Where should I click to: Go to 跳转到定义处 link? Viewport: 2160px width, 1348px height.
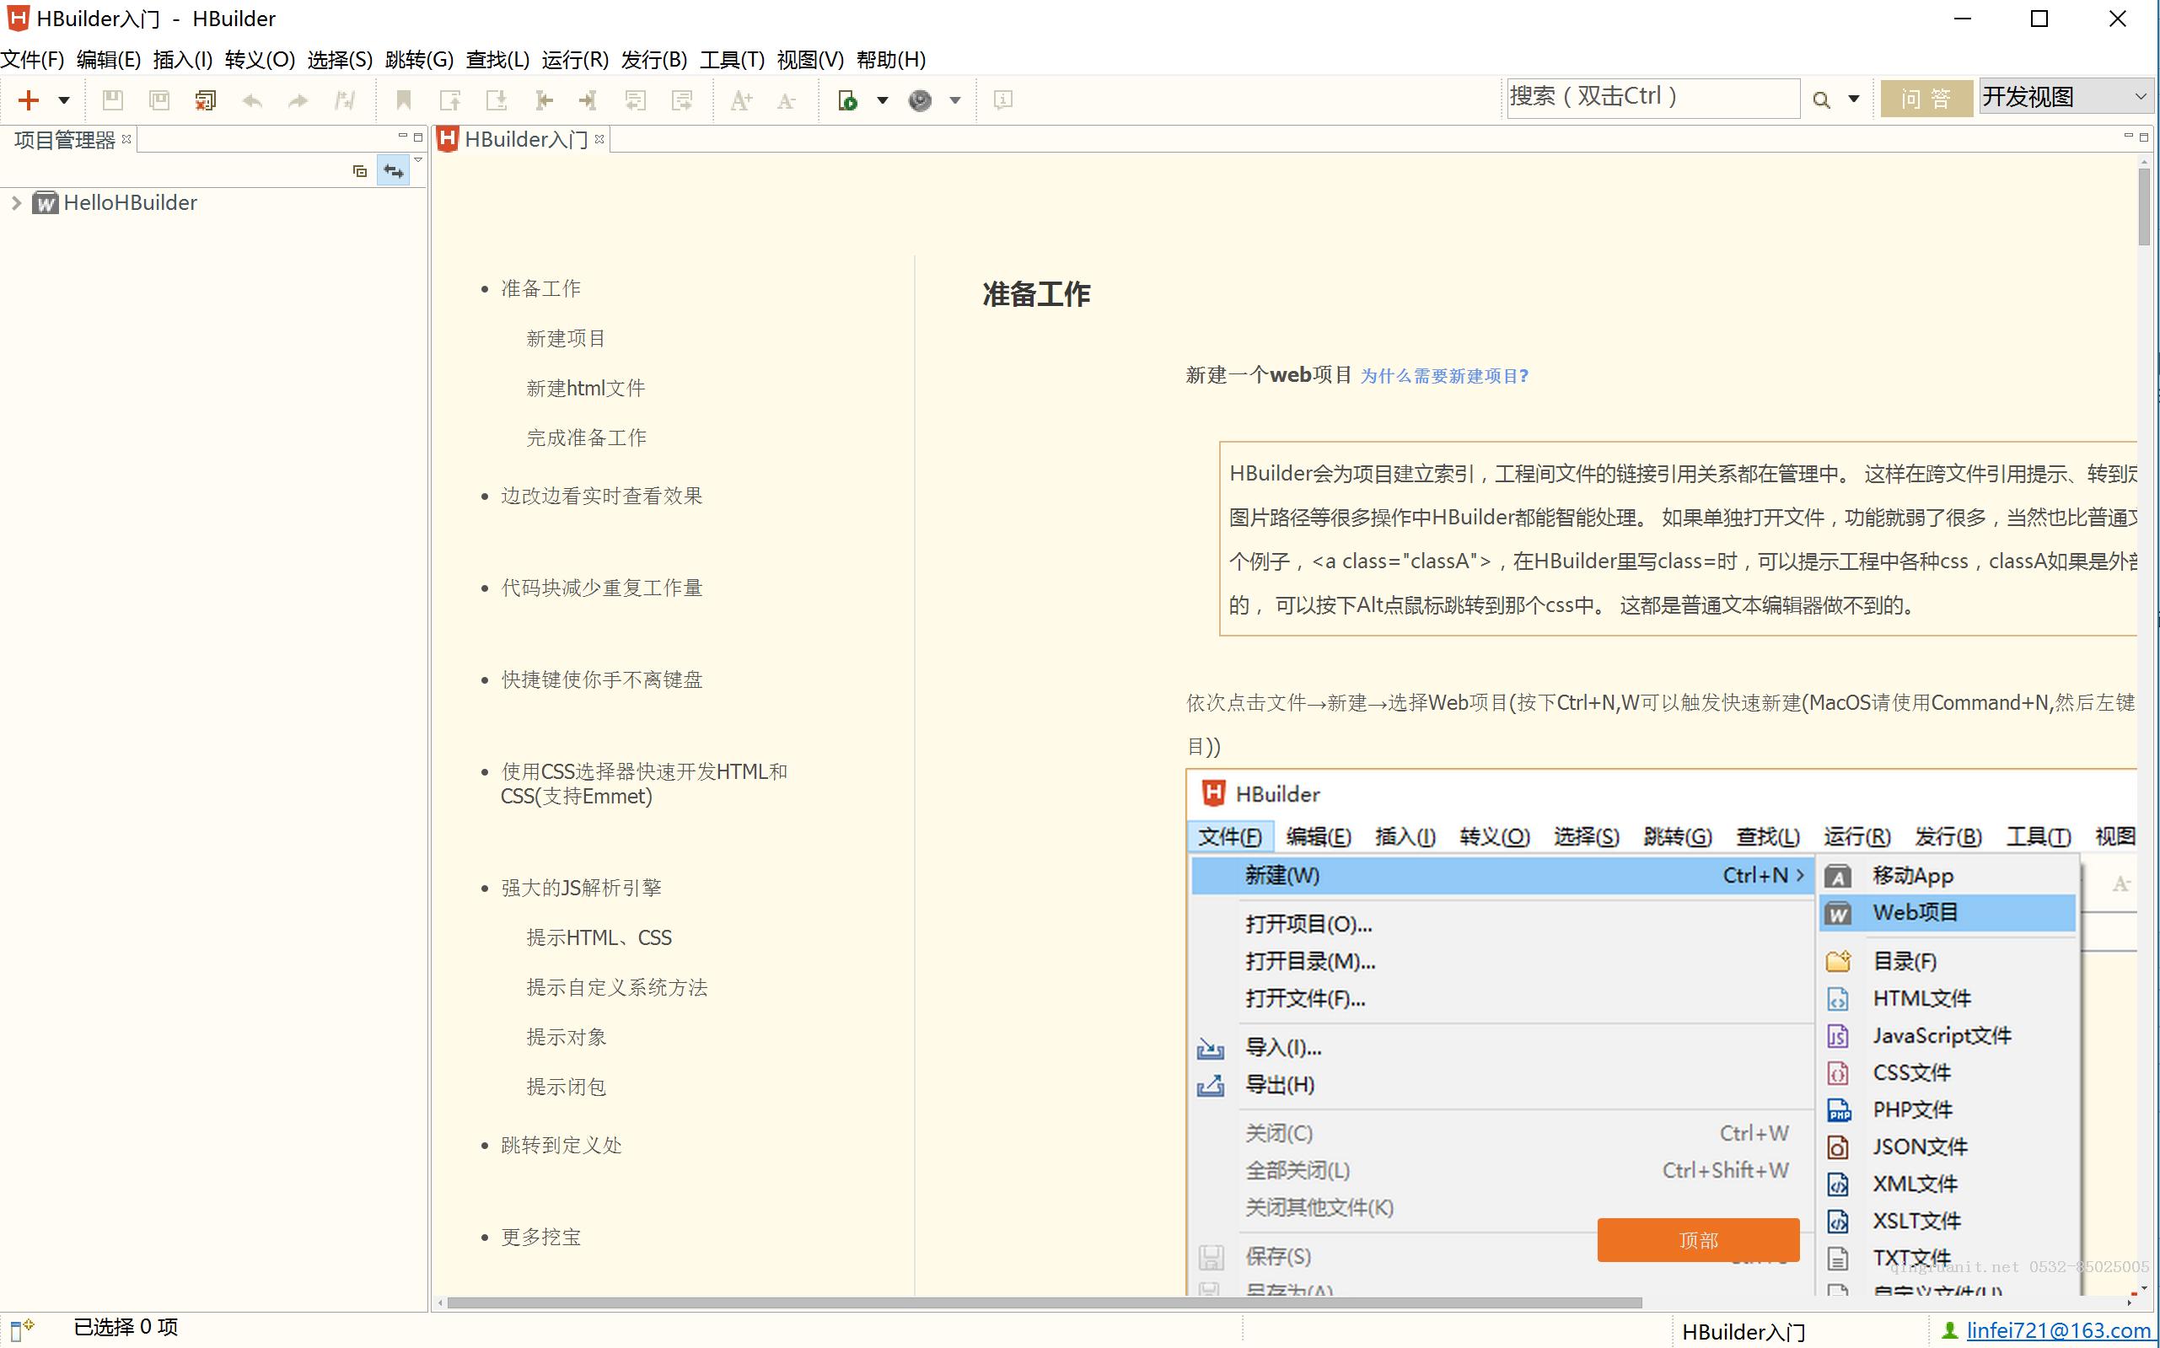click(561, 1145)
